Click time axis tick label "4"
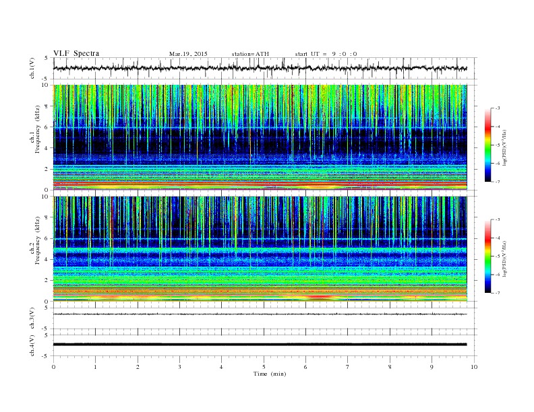Viewport: 534px width, 412px height. (x=221, y=367)
